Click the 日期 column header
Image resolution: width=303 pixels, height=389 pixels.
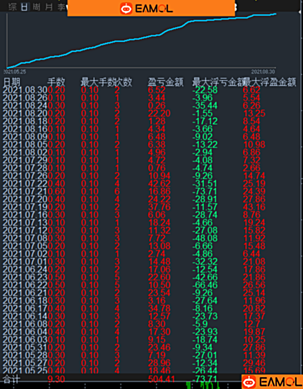tap(11, 82)
